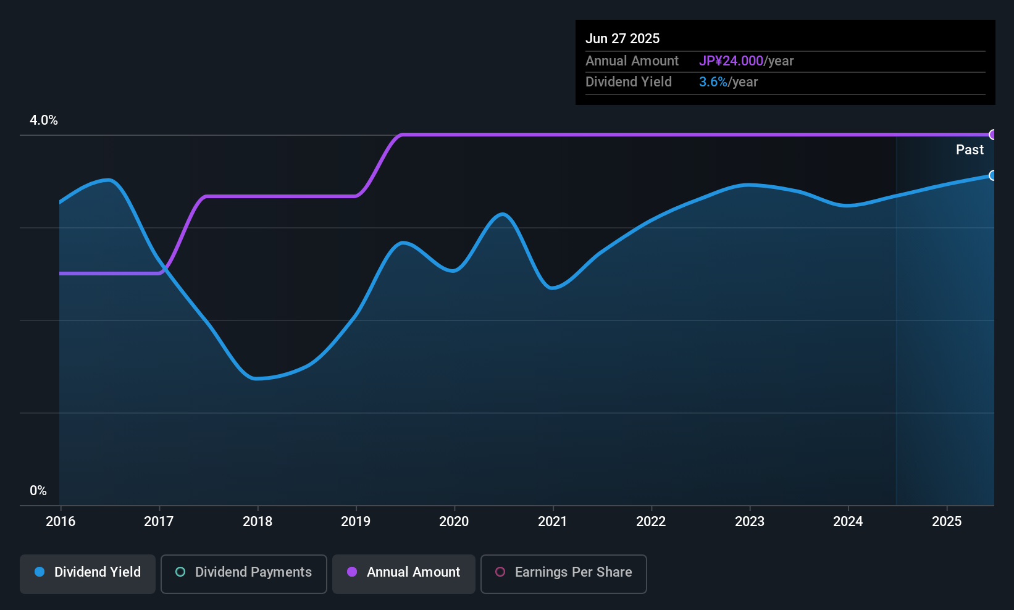Click the pink Earnings Per Share circle
This screenshot has width=1014, height=610.
pos(500,572)
